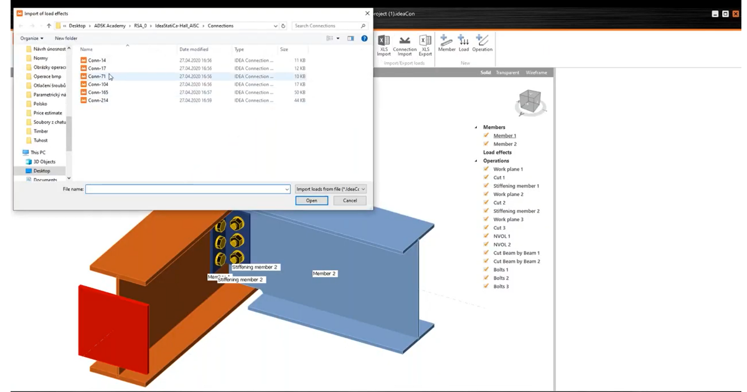The image size is (747, 392).
Task: Toggle the Bolts 1 operation checkbox
Action: [x=487, y=269]
